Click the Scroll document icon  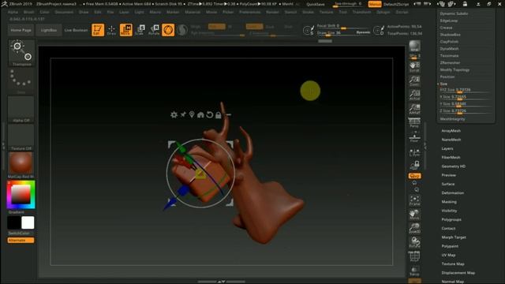pos(414,66)
